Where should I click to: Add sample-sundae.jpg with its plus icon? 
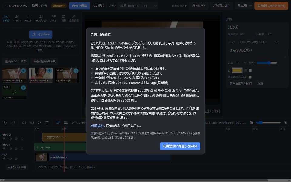pos(23,71)
